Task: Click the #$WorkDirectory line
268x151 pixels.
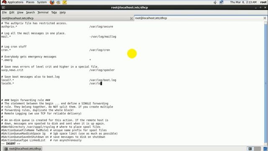Action: click(x=51, y=127)
